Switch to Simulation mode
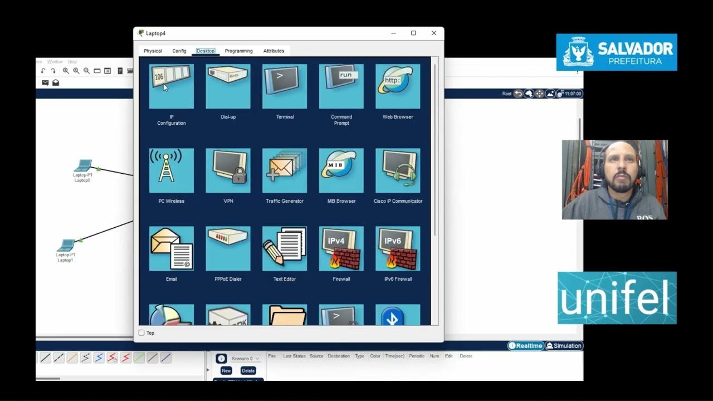Image resolution: width=713 pixels, height=401 pixels. 564,346
